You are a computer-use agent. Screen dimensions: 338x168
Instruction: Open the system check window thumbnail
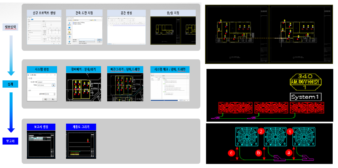click(x=170, y=87)
